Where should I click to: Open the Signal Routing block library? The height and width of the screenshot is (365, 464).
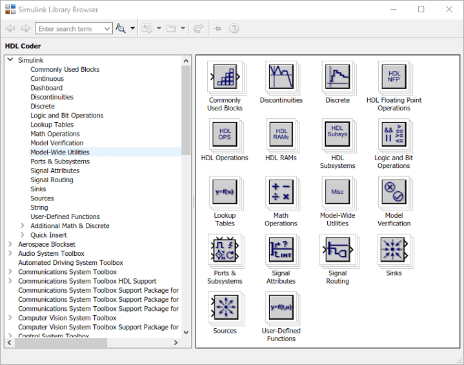337,250
